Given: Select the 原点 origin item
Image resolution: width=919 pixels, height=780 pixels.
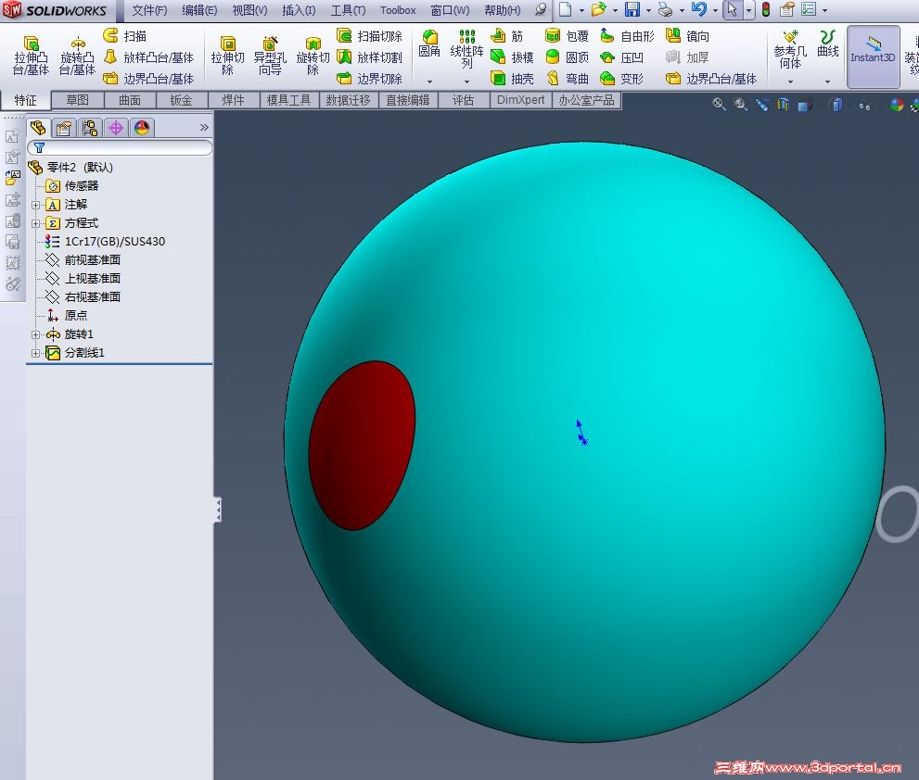Looking at the screenshot, I should coord(67,316).
